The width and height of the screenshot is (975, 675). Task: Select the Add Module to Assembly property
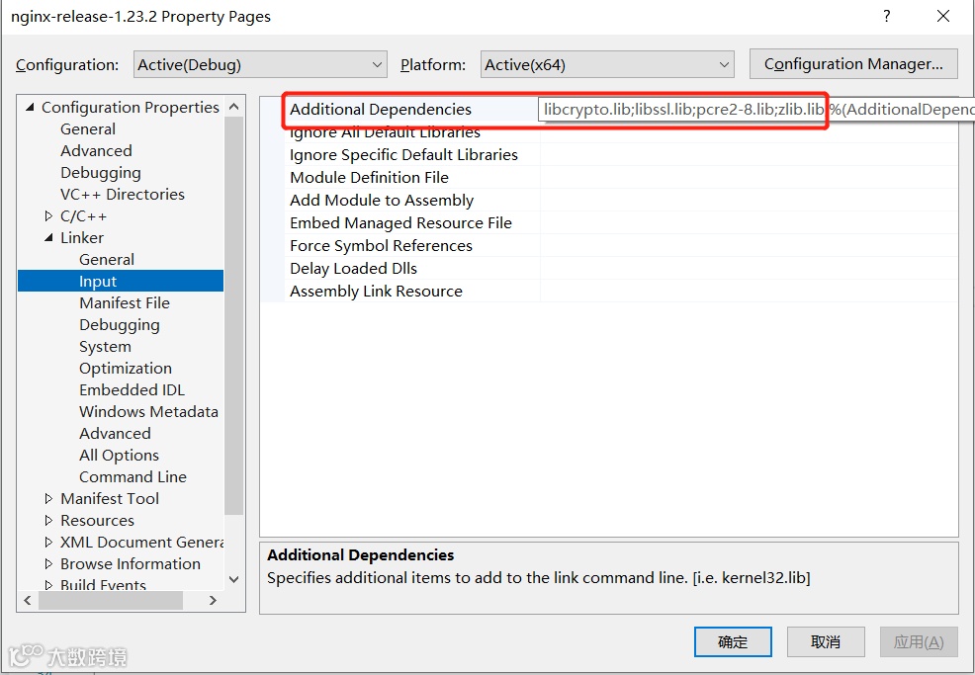(381, 201)
